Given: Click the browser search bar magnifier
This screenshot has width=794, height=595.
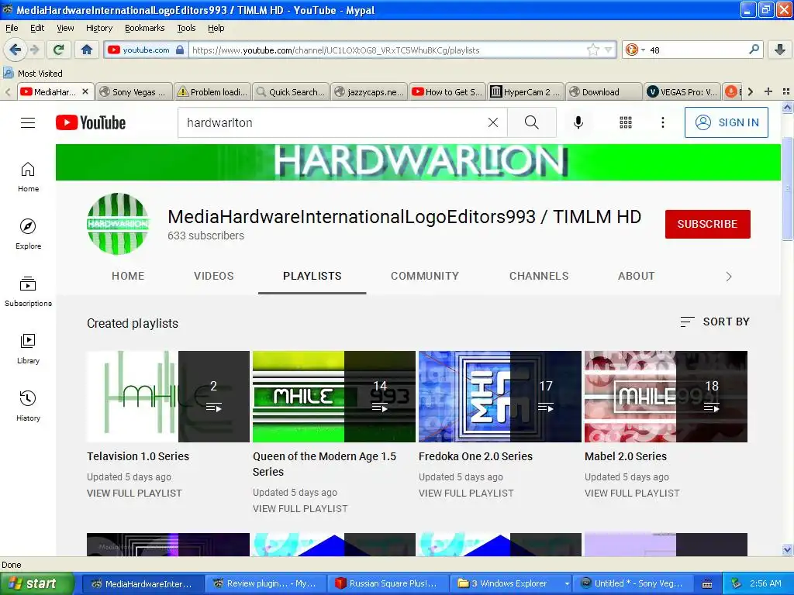Looking at the screenshot, I should pyautogui.click(x=754, y=50).
